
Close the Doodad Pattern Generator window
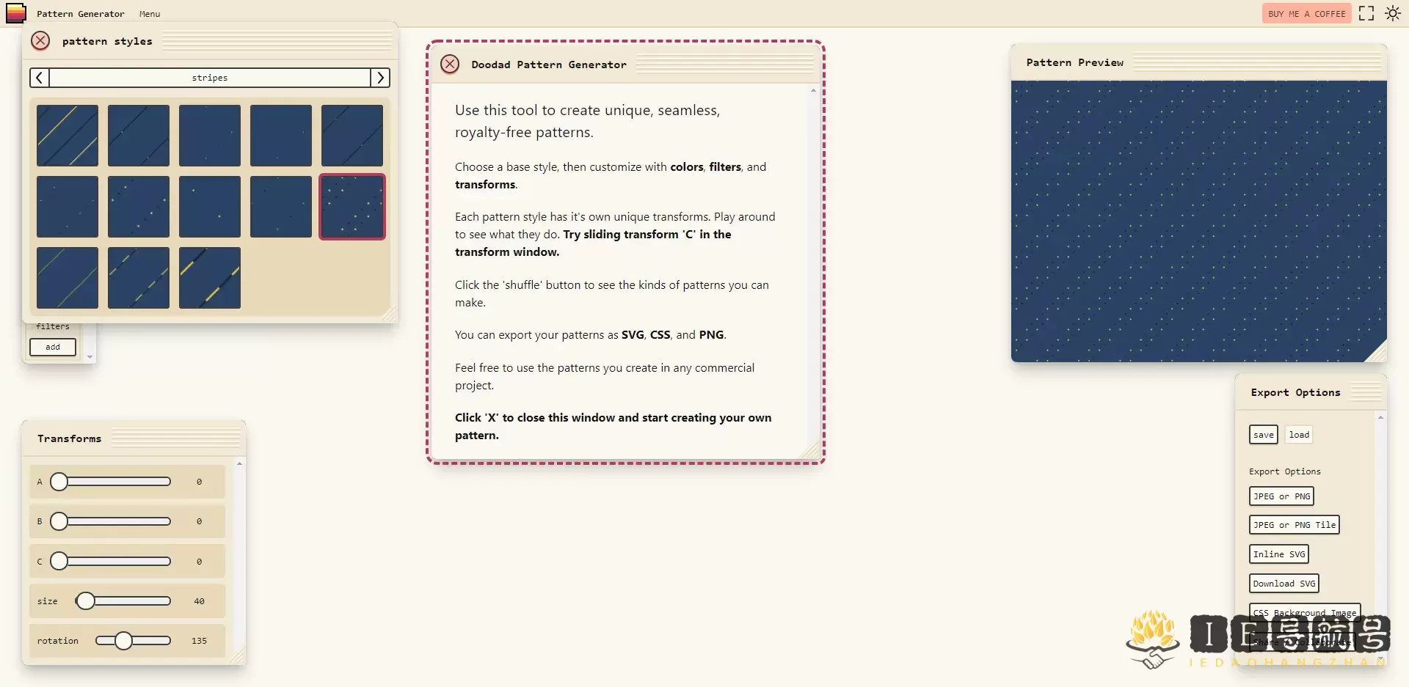coord(450,65)
